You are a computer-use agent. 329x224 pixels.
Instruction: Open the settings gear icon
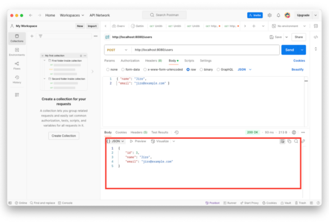pyautogui.click(x=270, y=15)
